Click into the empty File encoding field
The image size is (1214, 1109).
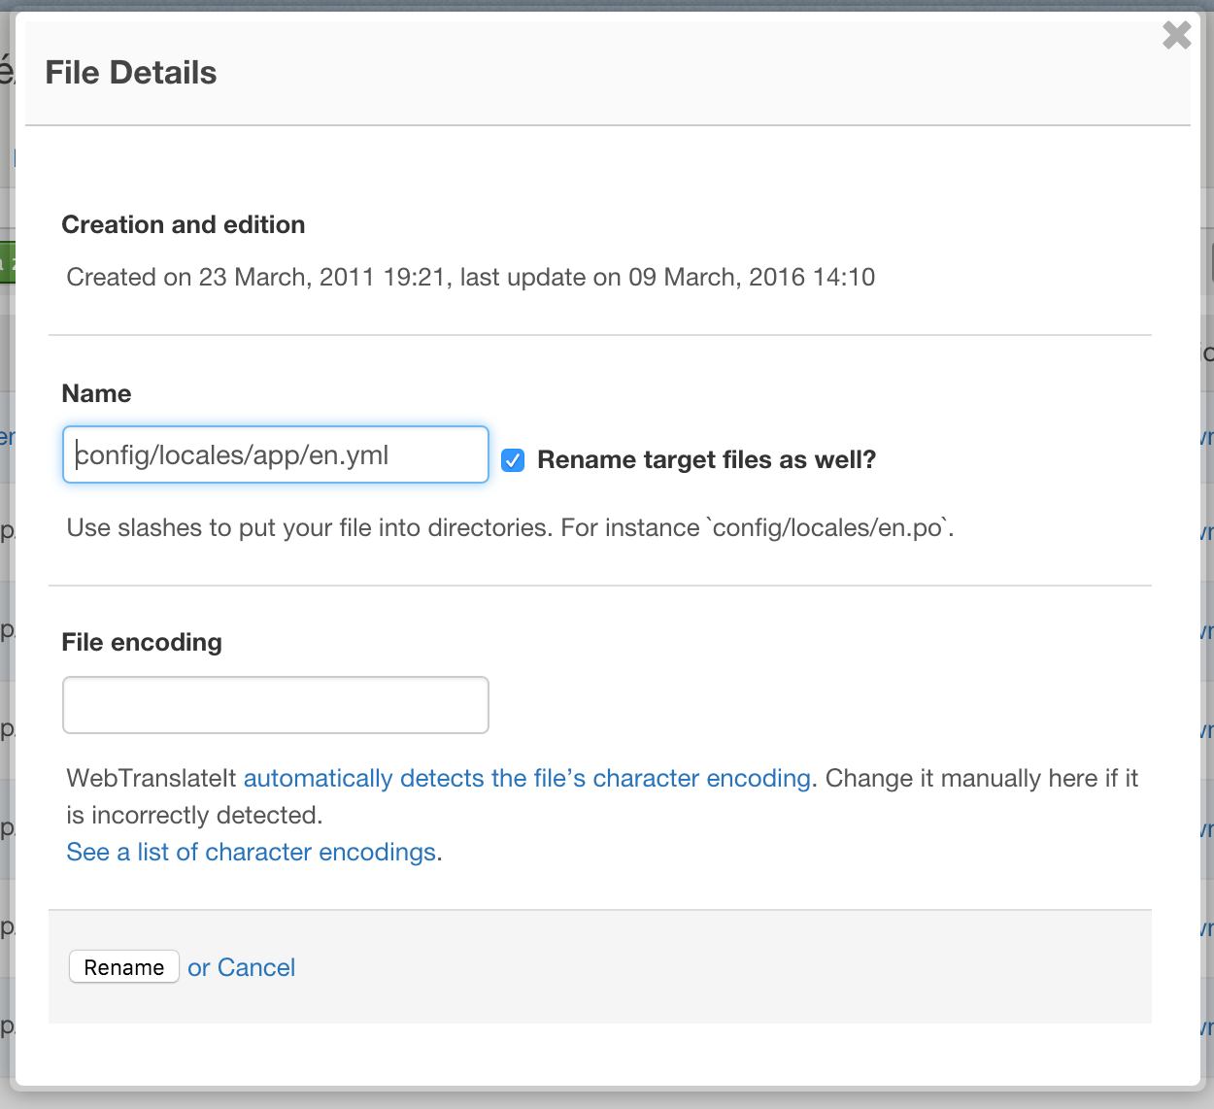275,705
